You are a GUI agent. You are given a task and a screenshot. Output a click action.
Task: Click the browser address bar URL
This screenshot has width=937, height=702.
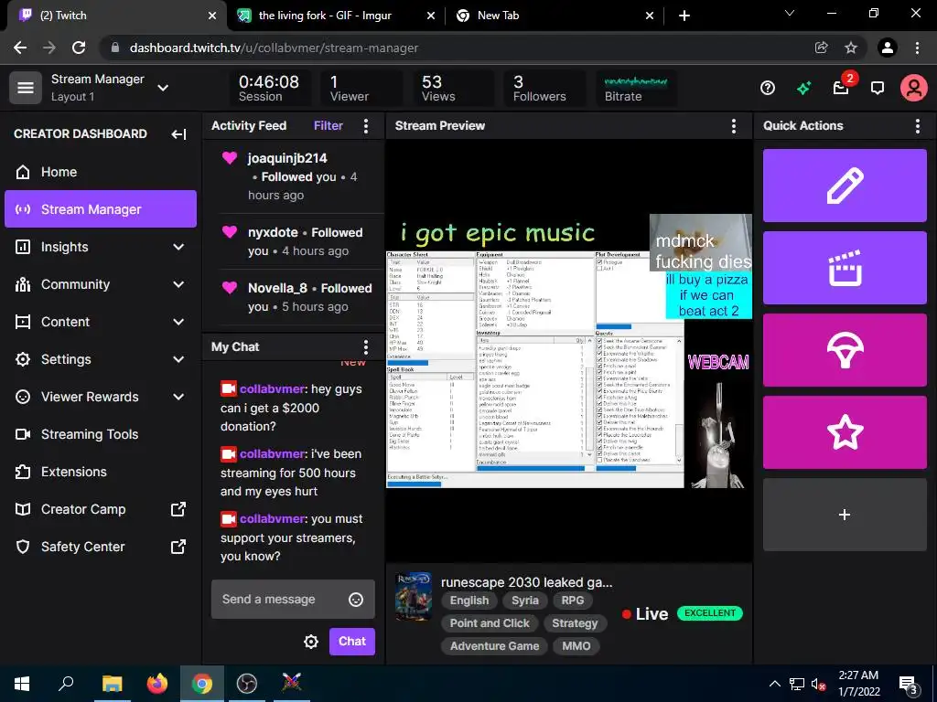(274, 48)
